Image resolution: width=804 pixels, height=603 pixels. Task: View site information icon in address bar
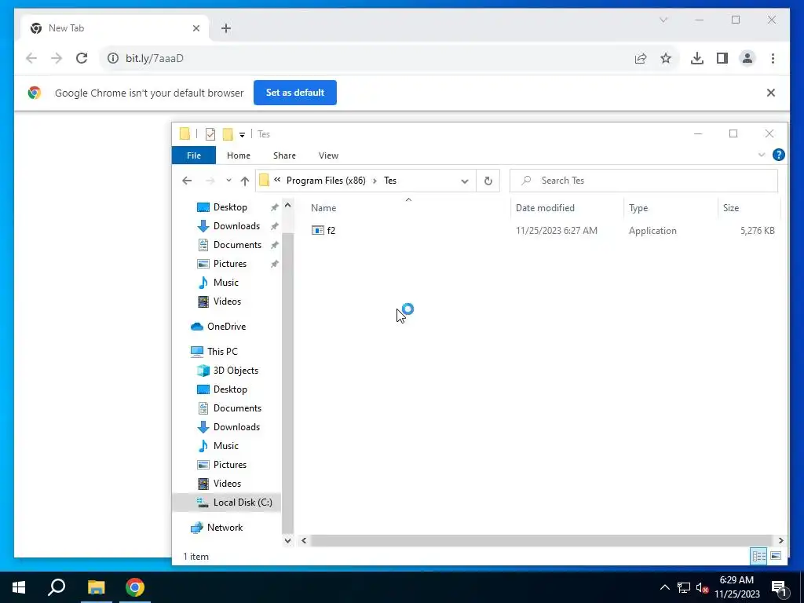113,58
